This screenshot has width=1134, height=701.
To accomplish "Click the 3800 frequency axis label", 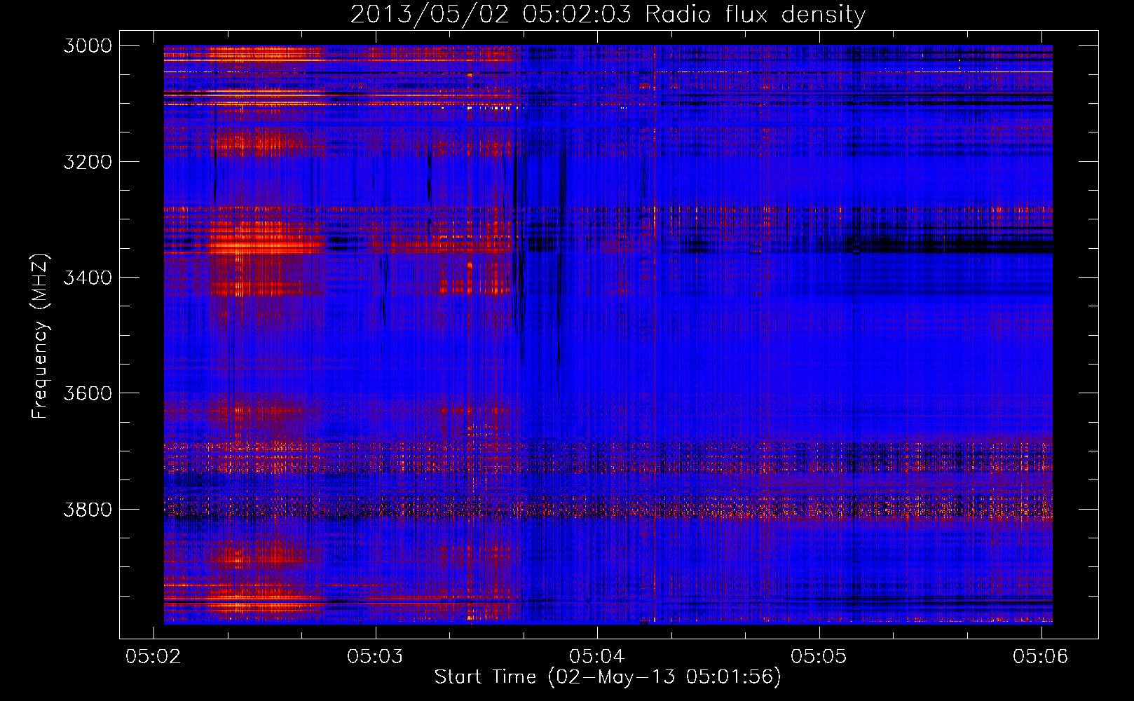I will coord(87,509).
